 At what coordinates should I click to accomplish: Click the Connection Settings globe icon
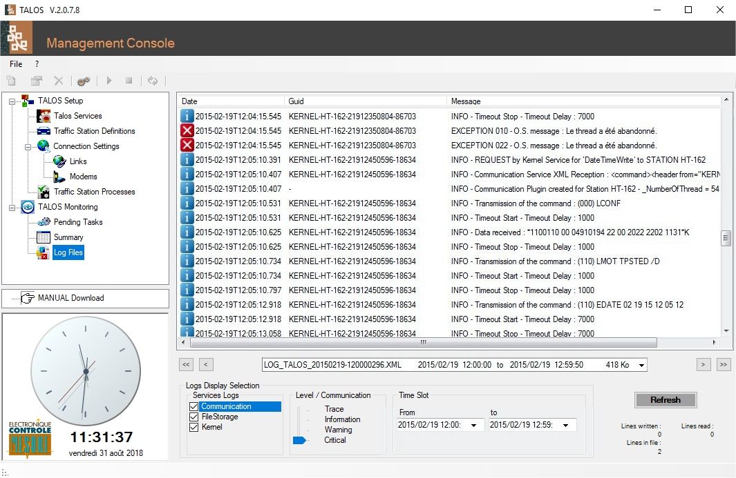(x=44, y=146)
